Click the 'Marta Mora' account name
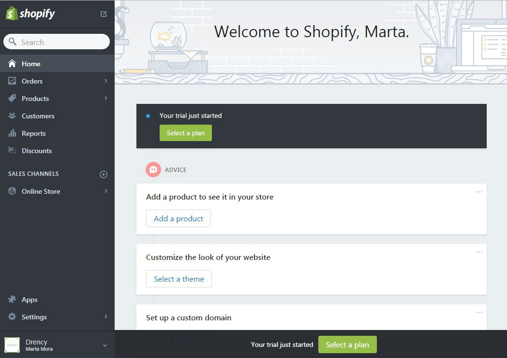This screenshot has width=507, height=358. tap(39, 349)
